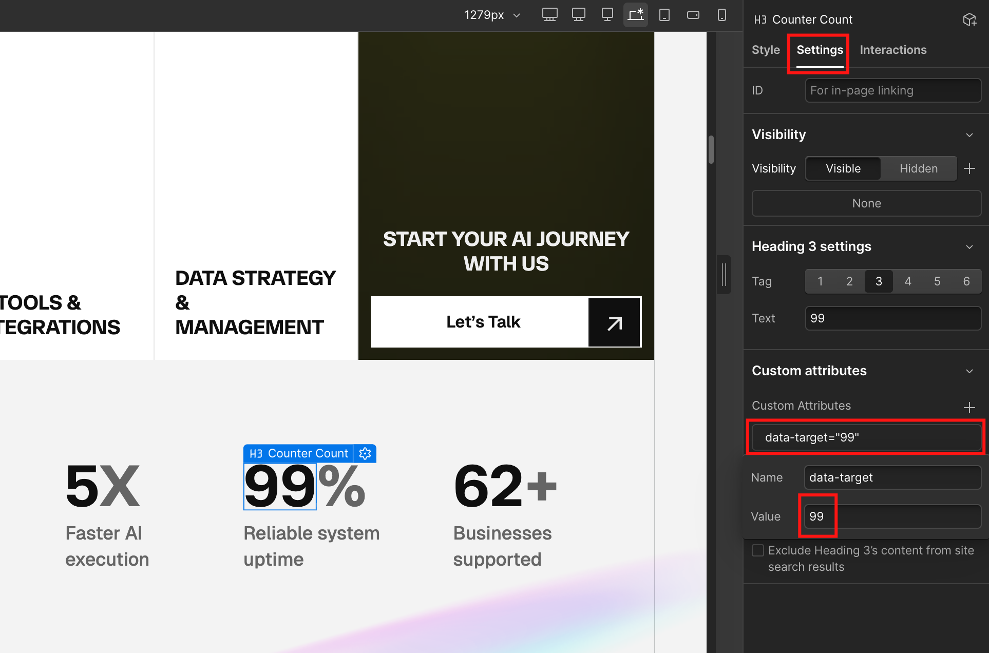The width and height of the screenshot is (989, 653).
Task: Add visibility condition with plus icon
Action: point(969,168)
